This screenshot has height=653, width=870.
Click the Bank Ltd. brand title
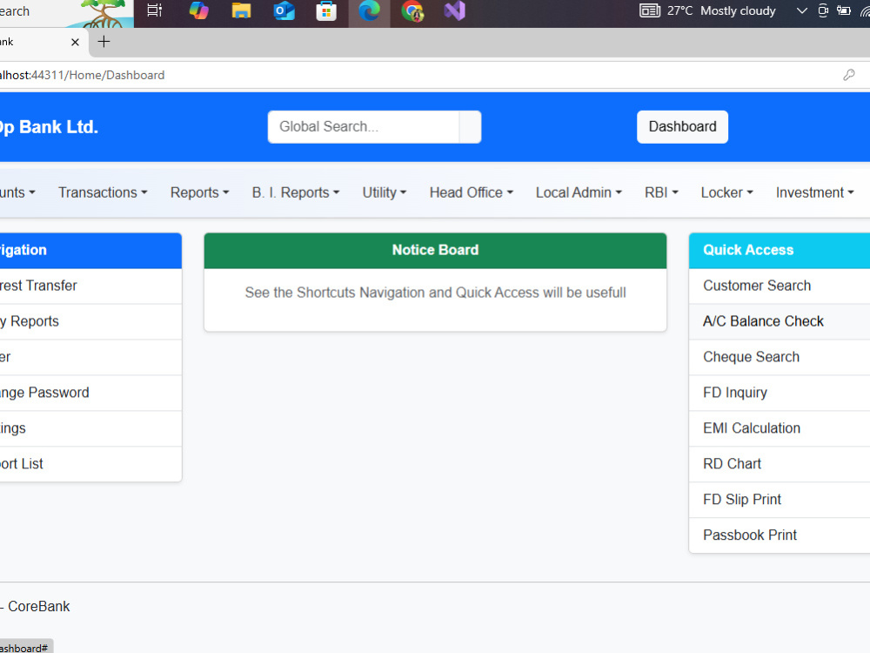coord(50,127)
